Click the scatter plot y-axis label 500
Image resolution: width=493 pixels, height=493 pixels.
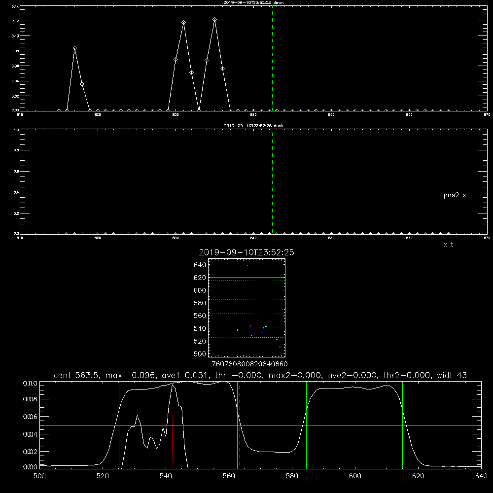point(200,354)
